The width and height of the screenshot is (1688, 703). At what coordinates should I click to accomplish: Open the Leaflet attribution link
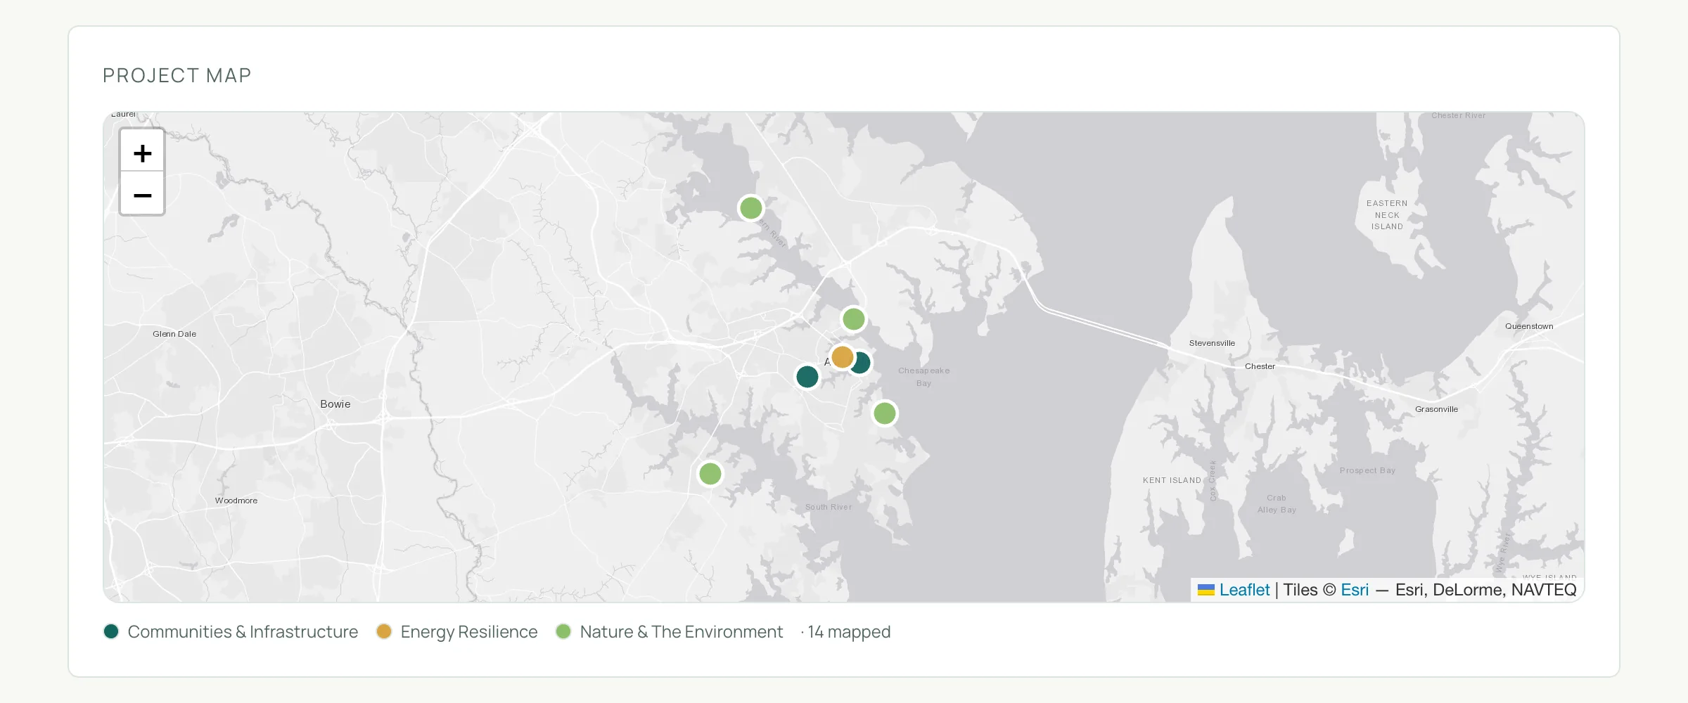(x=1244, y=590)
